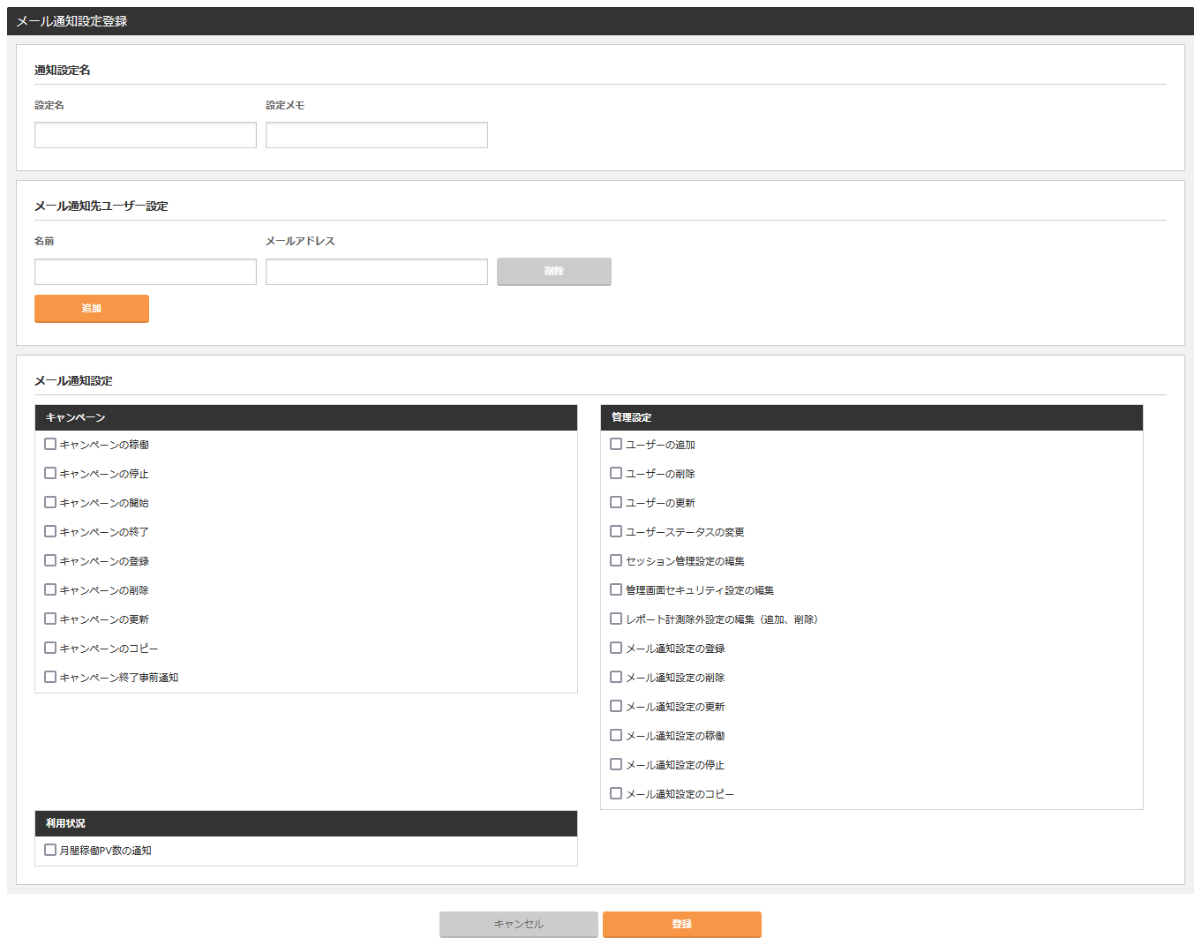Check キャンペーンの更新 checkbox

(50, 619)
